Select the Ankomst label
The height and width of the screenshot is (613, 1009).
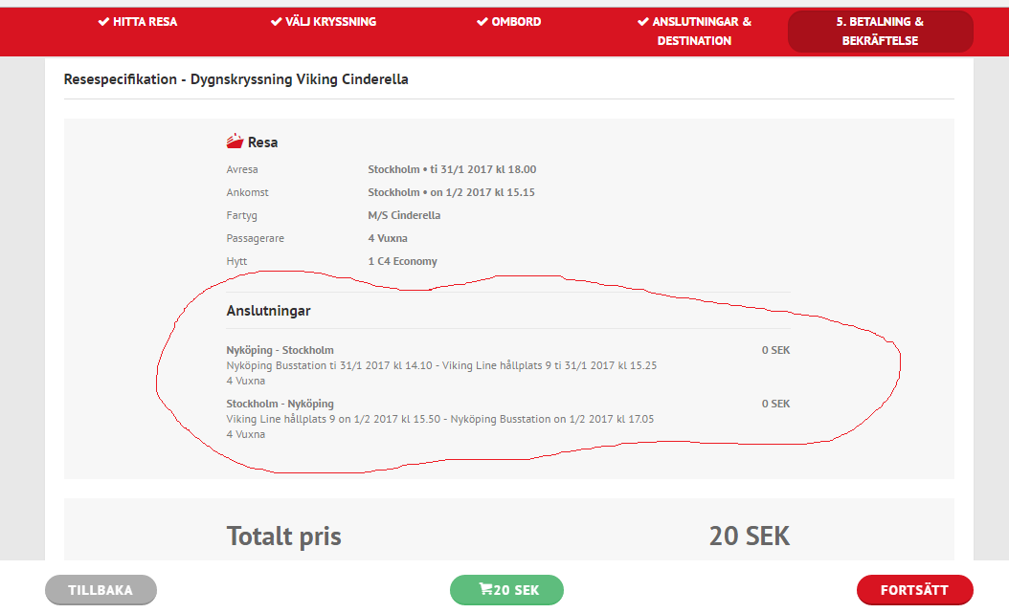coord(247,192)
